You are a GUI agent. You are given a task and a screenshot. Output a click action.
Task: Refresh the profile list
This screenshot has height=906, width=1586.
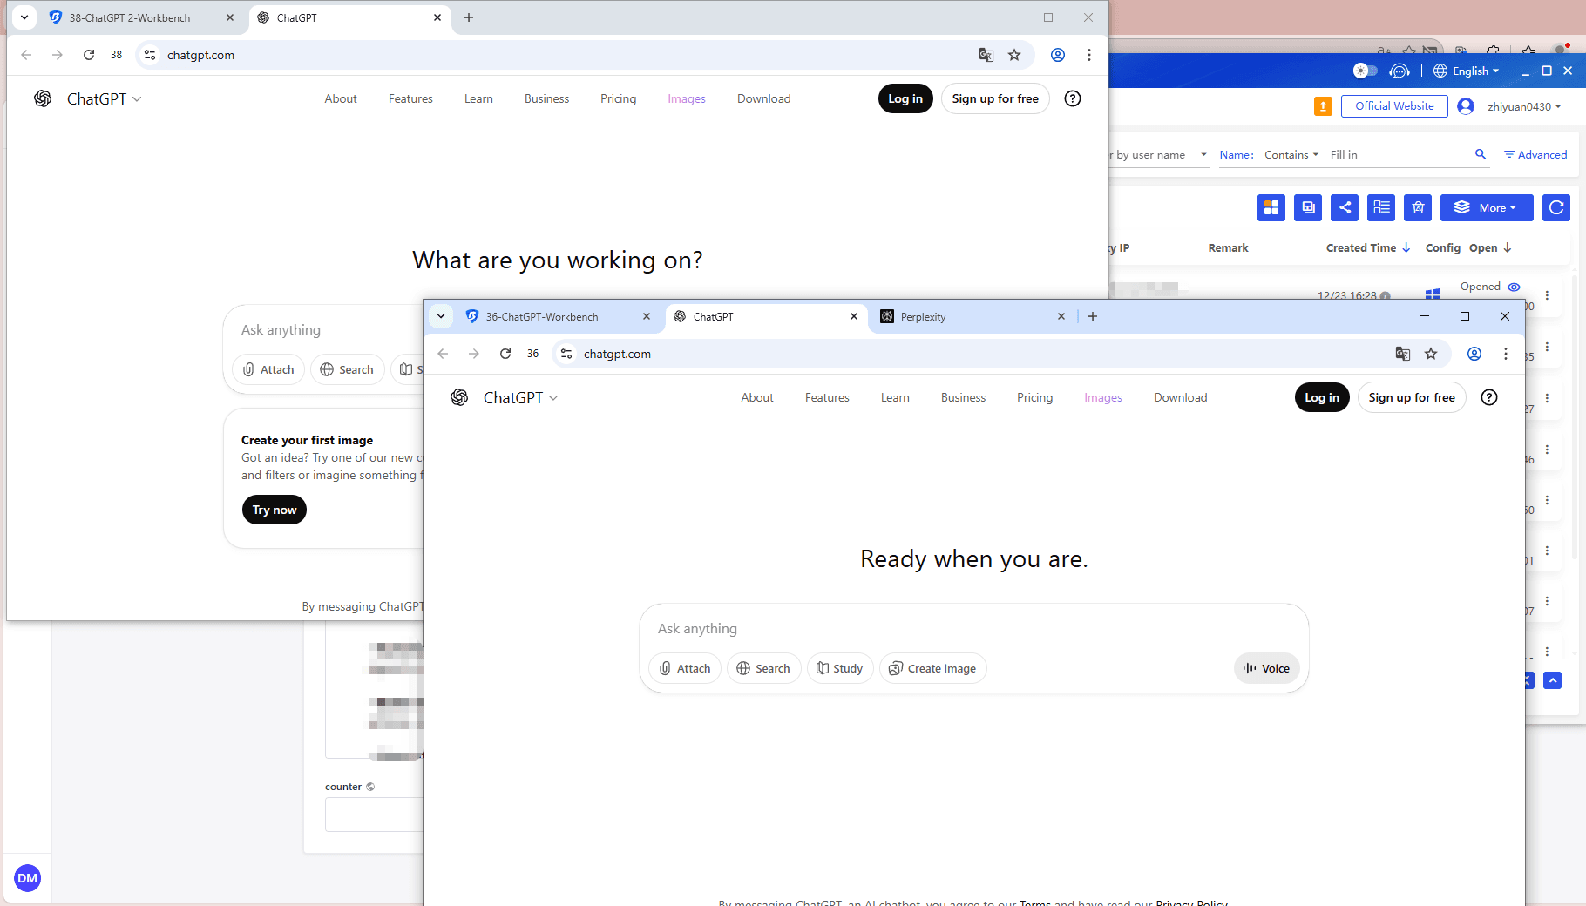pyautogui.click(x=1556, y=207)
